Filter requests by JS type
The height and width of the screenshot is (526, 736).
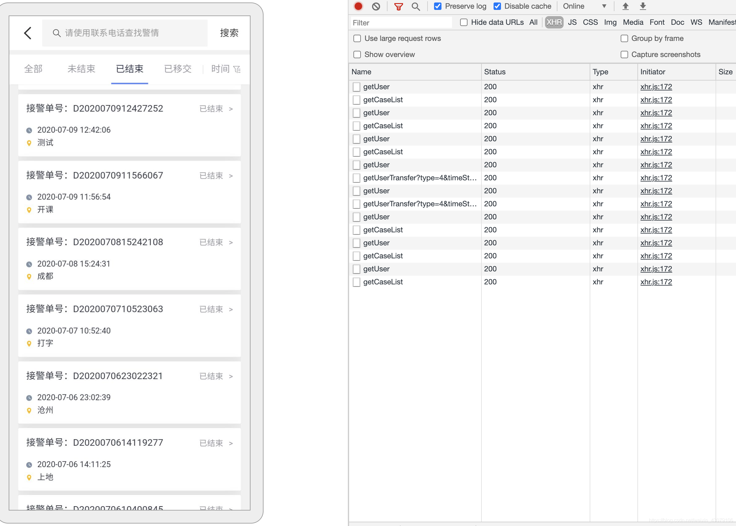(572, 22)
